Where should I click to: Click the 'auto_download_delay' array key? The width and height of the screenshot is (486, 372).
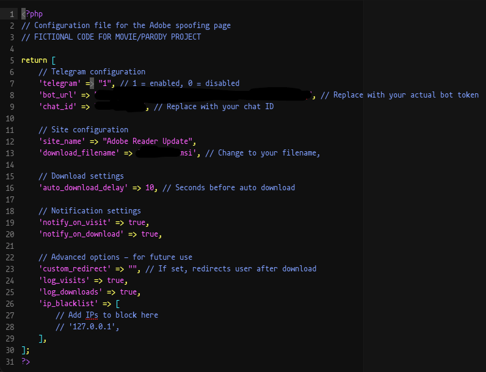click(84, 188)
